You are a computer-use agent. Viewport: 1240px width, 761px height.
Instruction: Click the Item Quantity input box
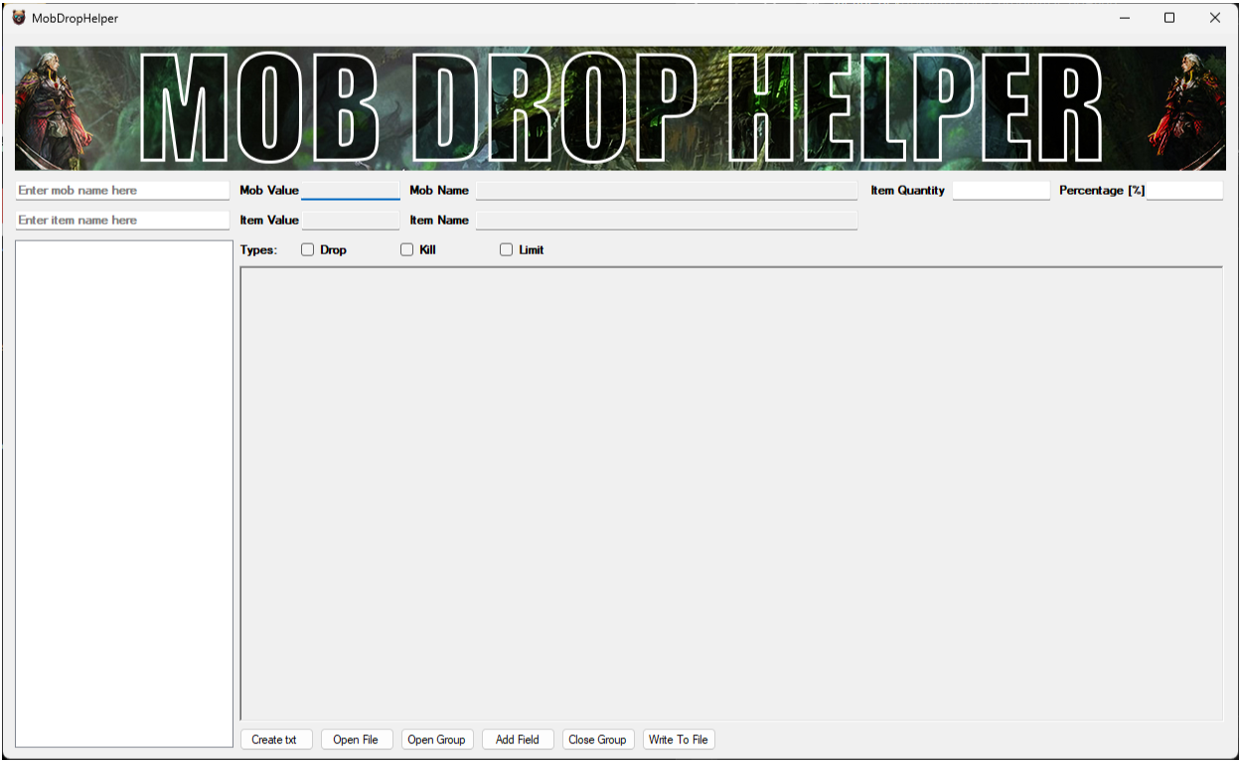(1001, 191)
